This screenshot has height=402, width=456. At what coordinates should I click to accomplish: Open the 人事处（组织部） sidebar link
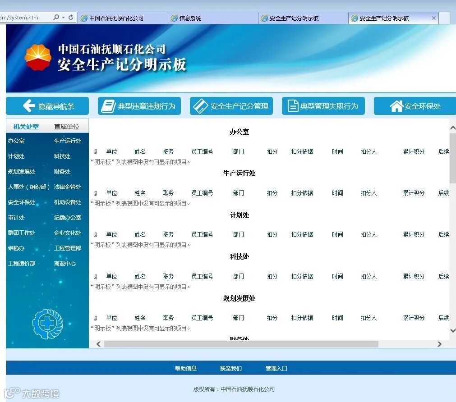click(x=28, y=187)
